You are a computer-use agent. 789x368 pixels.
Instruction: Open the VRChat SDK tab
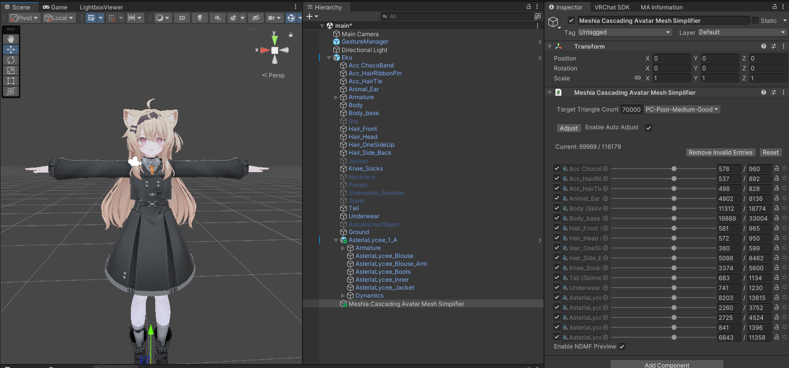point(612,7)
